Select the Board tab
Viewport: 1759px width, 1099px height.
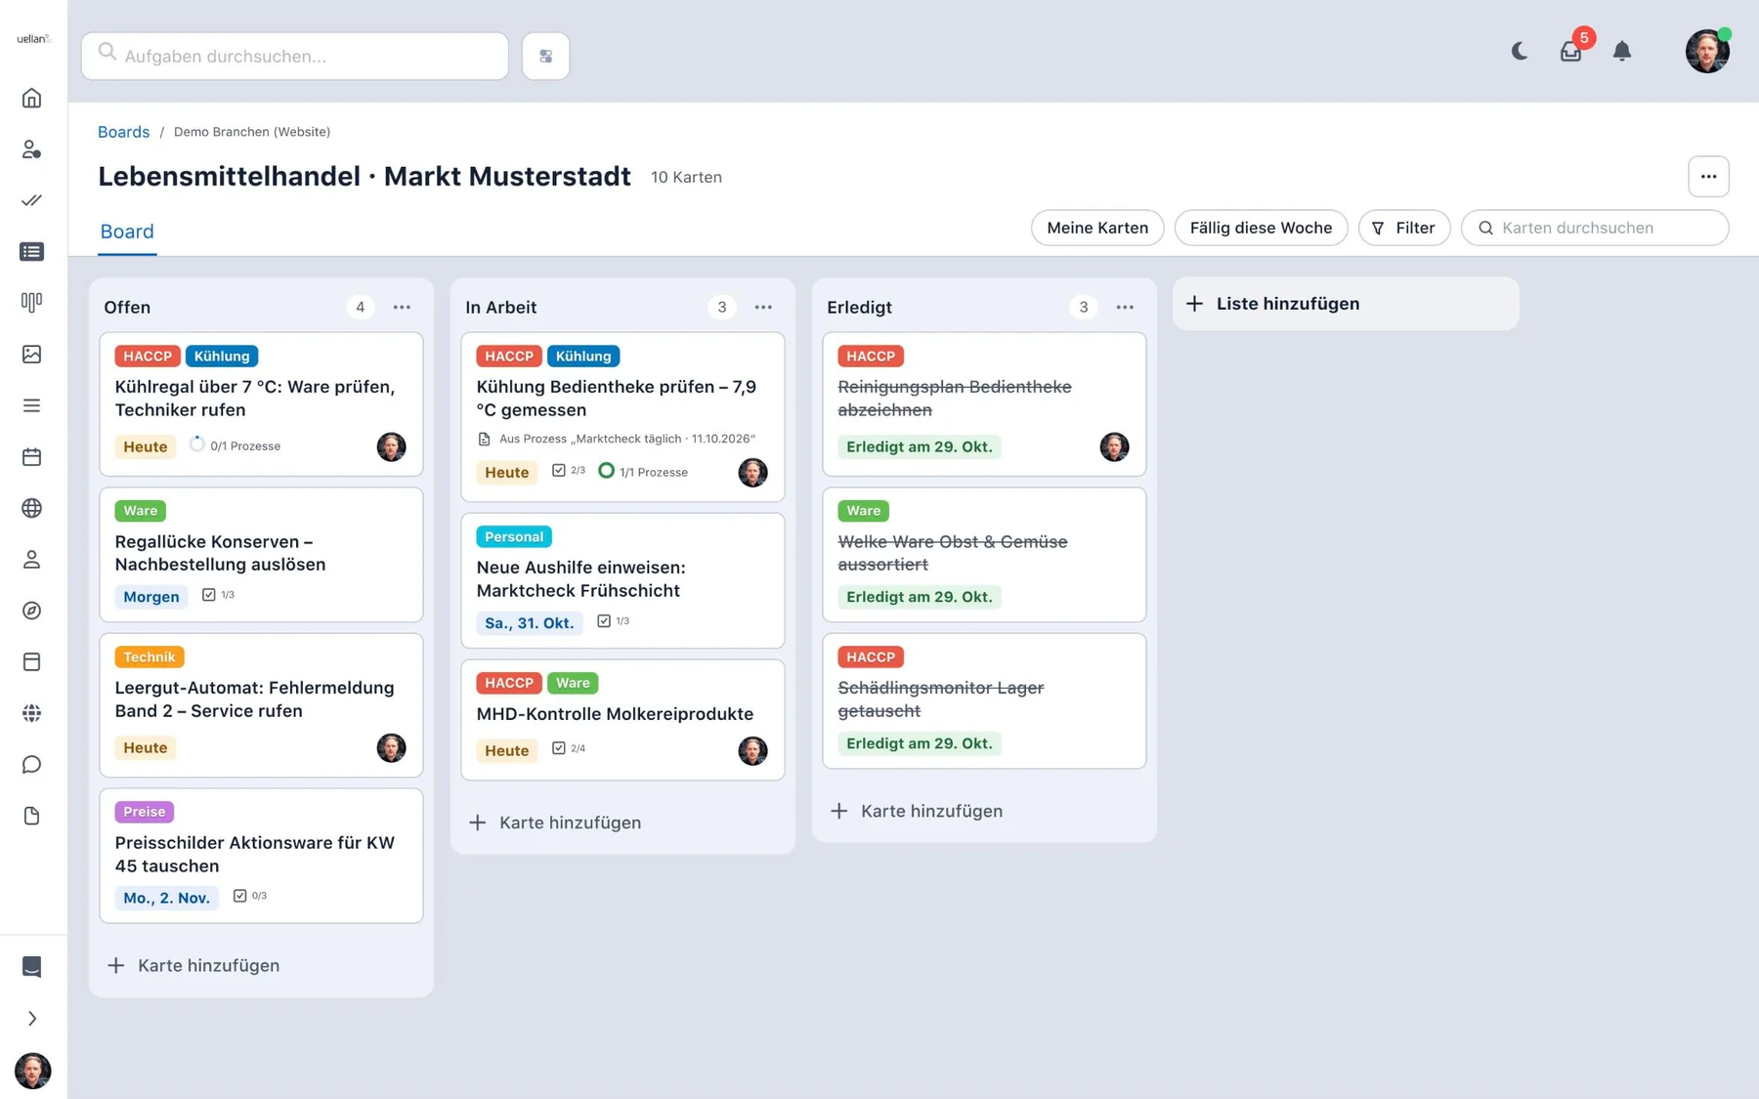point(127,232)
